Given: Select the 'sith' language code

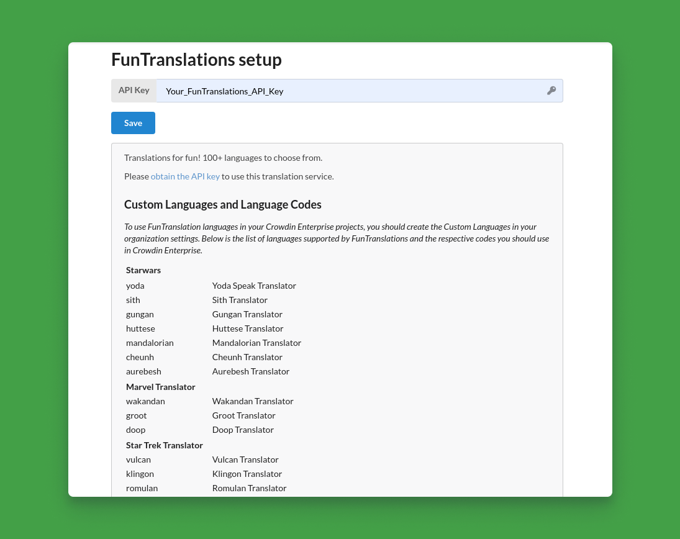Looking at the screenshot, I should pyautogui.click(x=133, y=300).
